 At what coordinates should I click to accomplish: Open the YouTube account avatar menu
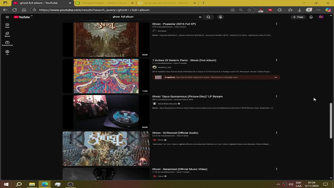coord(321,17)
